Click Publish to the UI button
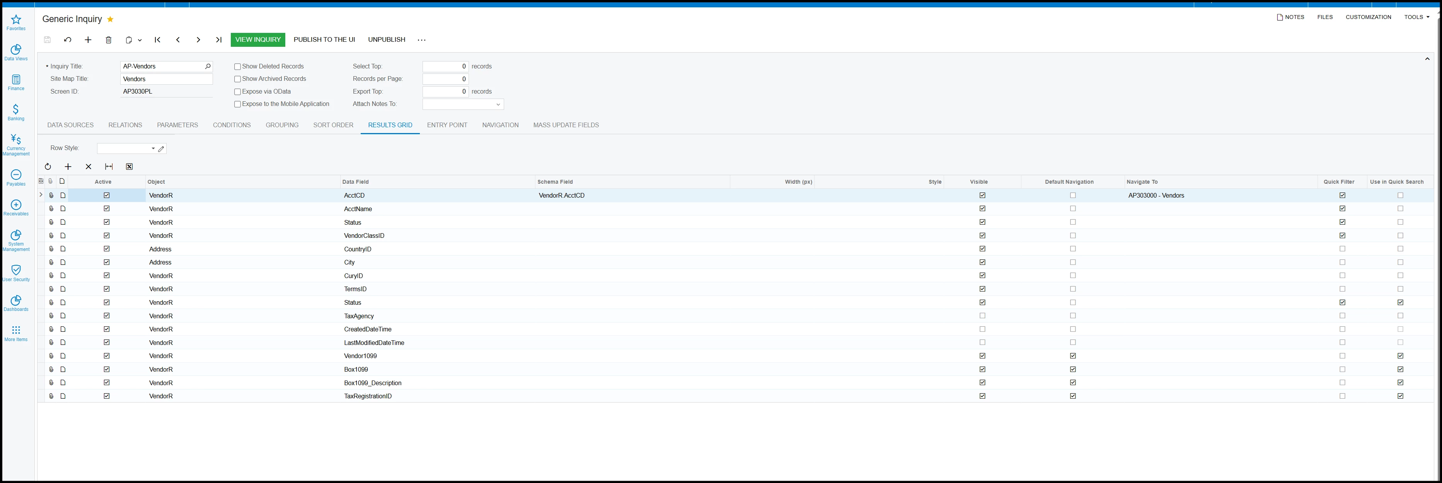 point(324,40)
